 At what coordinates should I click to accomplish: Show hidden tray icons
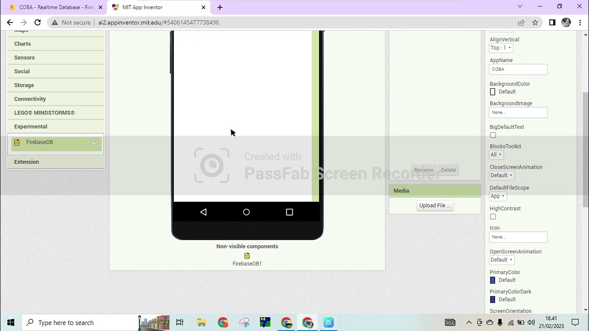(x=469, y=322)
